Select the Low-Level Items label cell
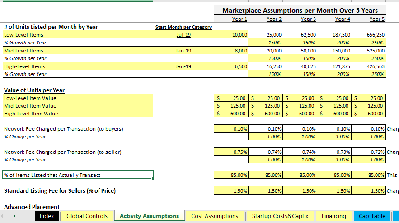 point(78,35)
